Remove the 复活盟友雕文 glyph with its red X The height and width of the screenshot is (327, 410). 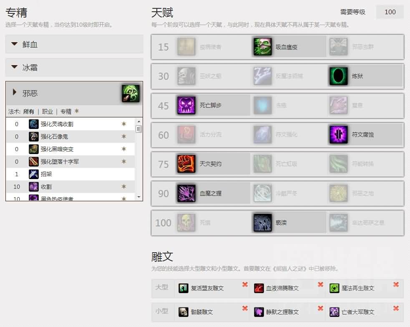(x=245, y=284)
